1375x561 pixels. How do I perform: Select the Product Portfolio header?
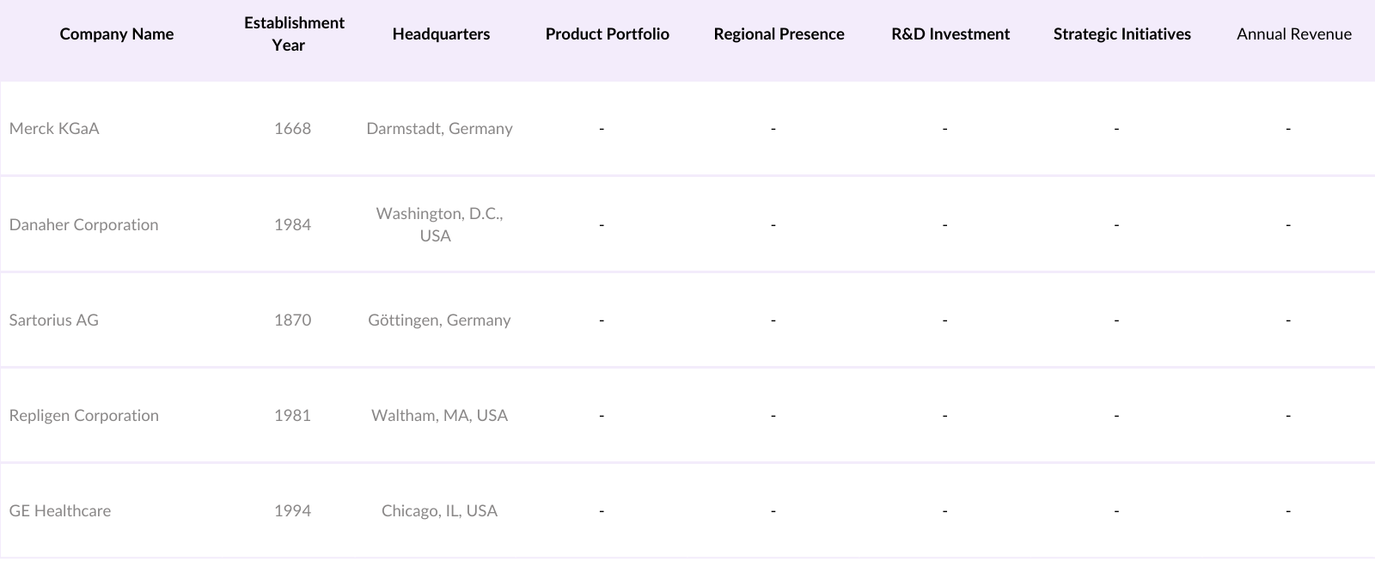point(607,34)
